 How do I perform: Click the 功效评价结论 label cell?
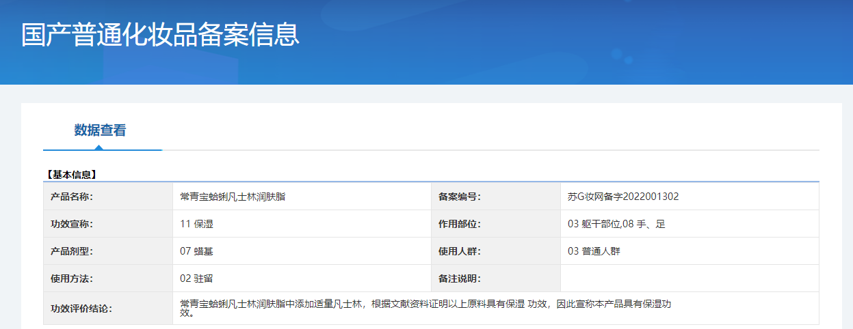click(x=108, y=309)
